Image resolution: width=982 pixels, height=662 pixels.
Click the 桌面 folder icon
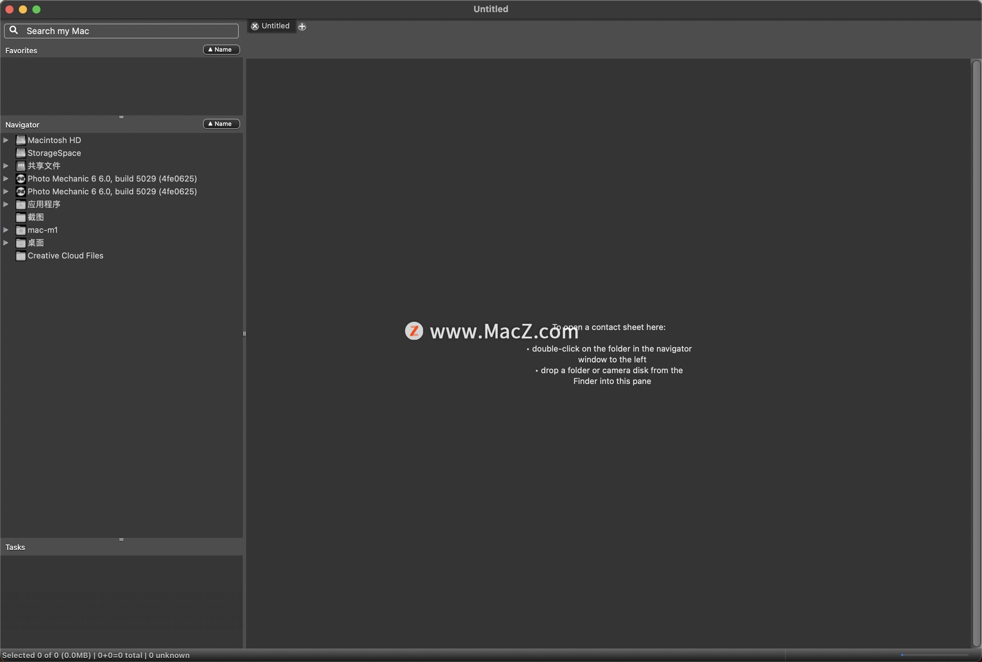pos(20,243)
